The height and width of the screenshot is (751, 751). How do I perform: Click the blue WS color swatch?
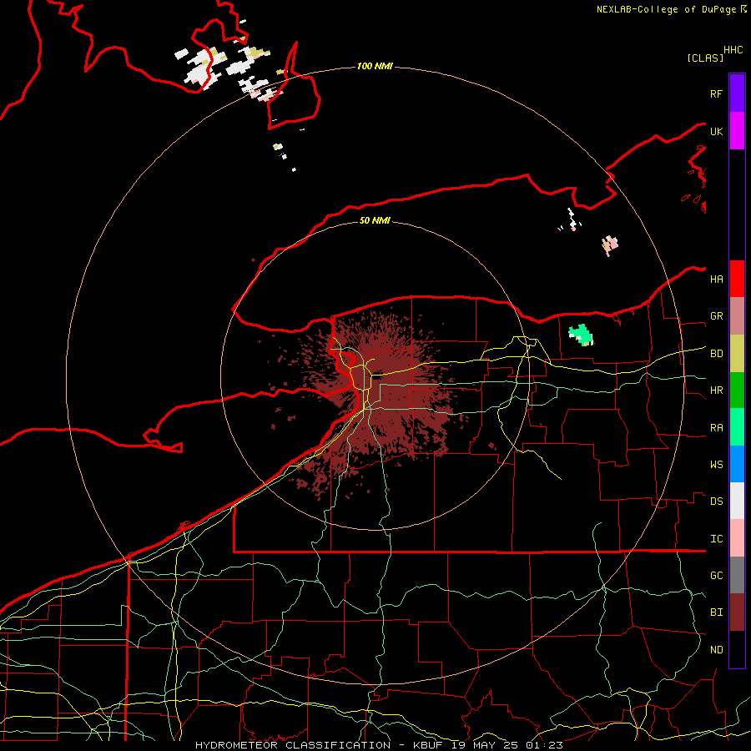[x=737, y=464]
